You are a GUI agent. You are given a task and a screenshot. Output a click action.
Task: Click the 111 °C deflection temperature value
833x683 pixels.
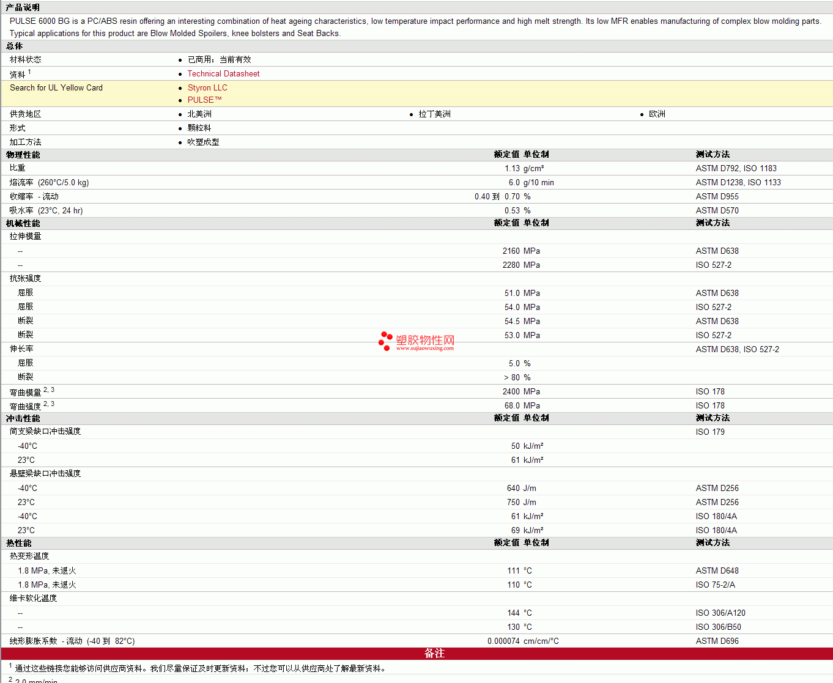click(520, 570)
